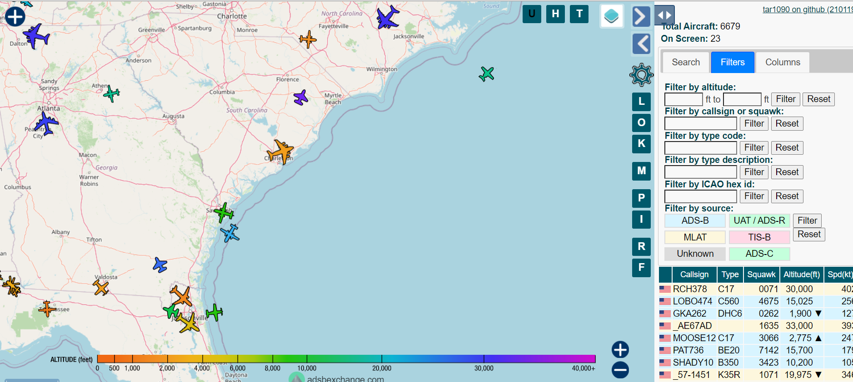Select the PAT736 aircraft row
Image resolution: width=853 pixels, height=382 pixels.
pos(756,350)
